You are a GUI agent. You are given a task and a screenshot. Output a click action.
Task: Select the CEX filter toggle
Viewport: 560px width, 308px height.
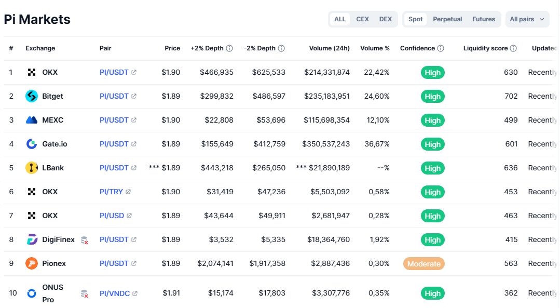(x=362, y=19)
